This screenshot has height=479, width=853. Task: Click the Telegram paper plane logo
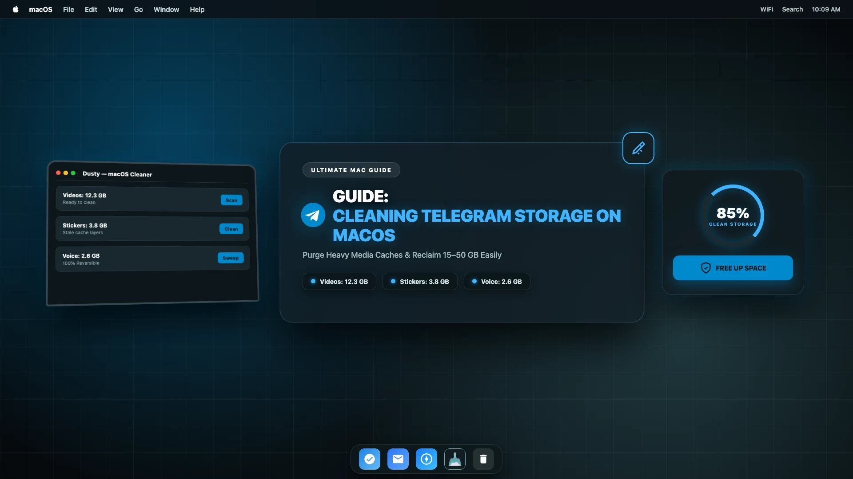pyautogui.click(x=313, y=215)
